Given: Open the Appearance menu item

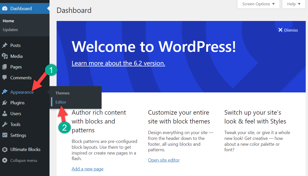Looking at the screenshot, I should (22, 92).
